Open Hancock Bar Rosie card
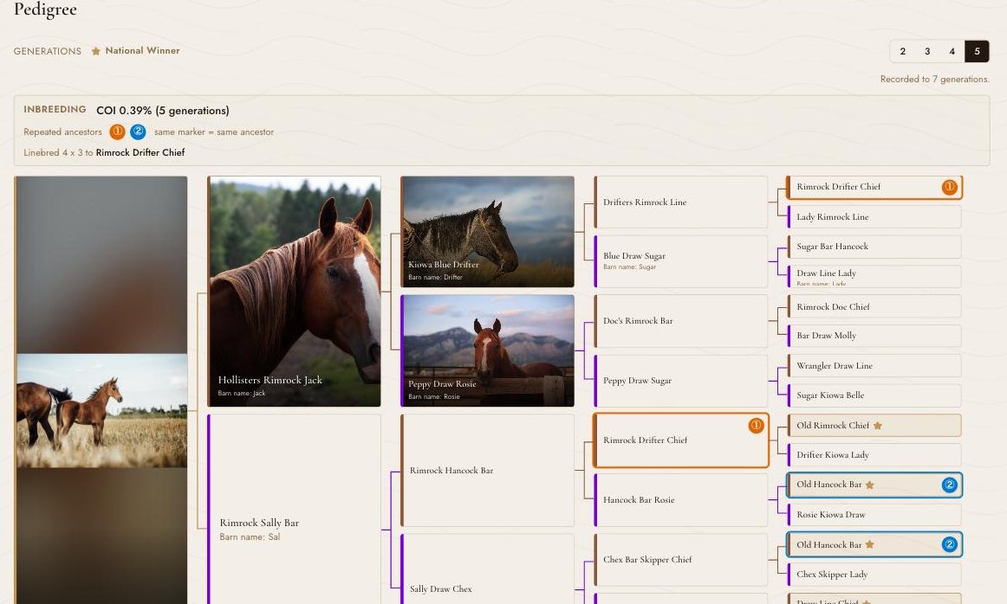 point(681,500)
